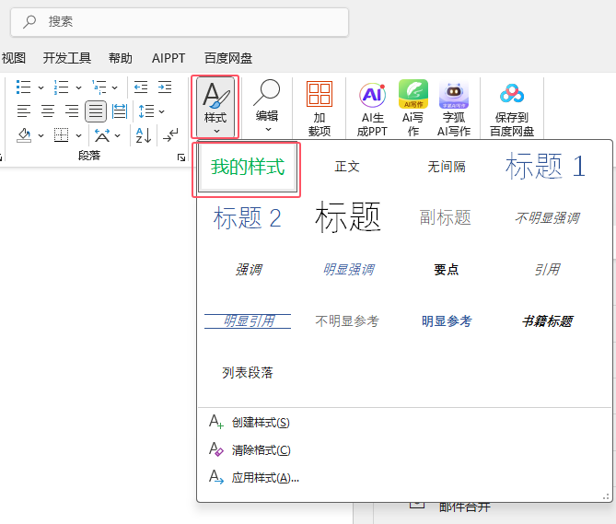616x524 pixels.
Task: Open the 开发工具 ribbon tab
Action: [x=67, y=58]
